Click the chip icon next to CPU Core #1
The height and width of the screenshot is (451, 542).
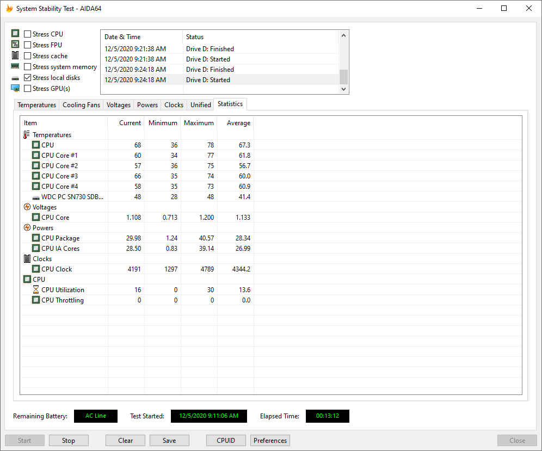click(x=36, y=155)
